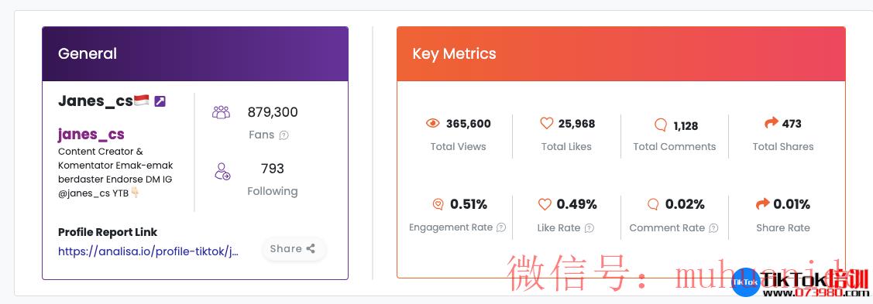Click the Following person icon
This screenshot has width=873, height=304.
point(222,171)
